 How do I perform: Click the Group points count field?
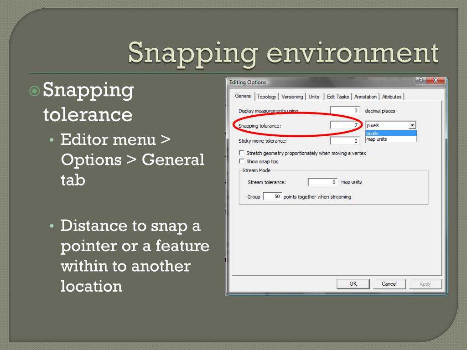(272, 196)
